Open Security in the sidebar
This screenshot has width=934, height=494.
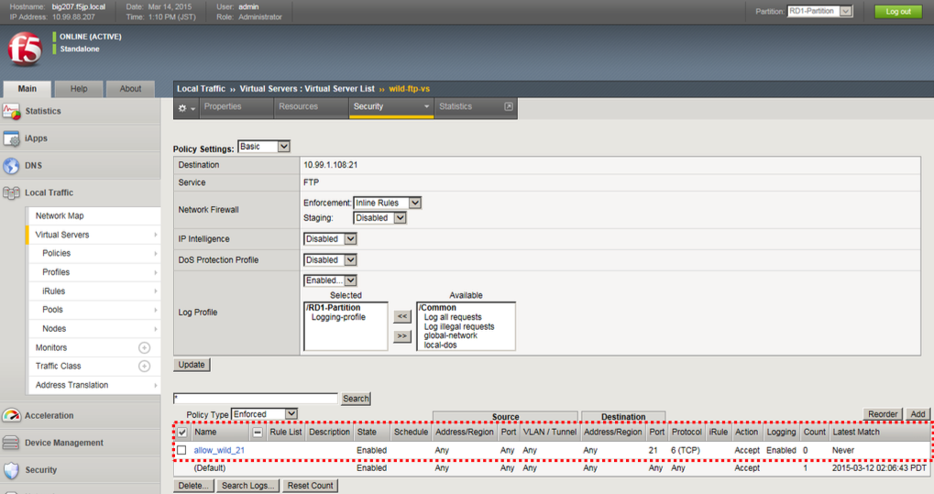(40, 470)
